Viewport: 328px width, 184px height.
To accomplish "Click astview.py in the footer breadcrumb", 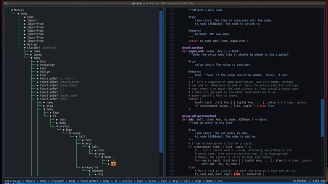I will point(12,181).
